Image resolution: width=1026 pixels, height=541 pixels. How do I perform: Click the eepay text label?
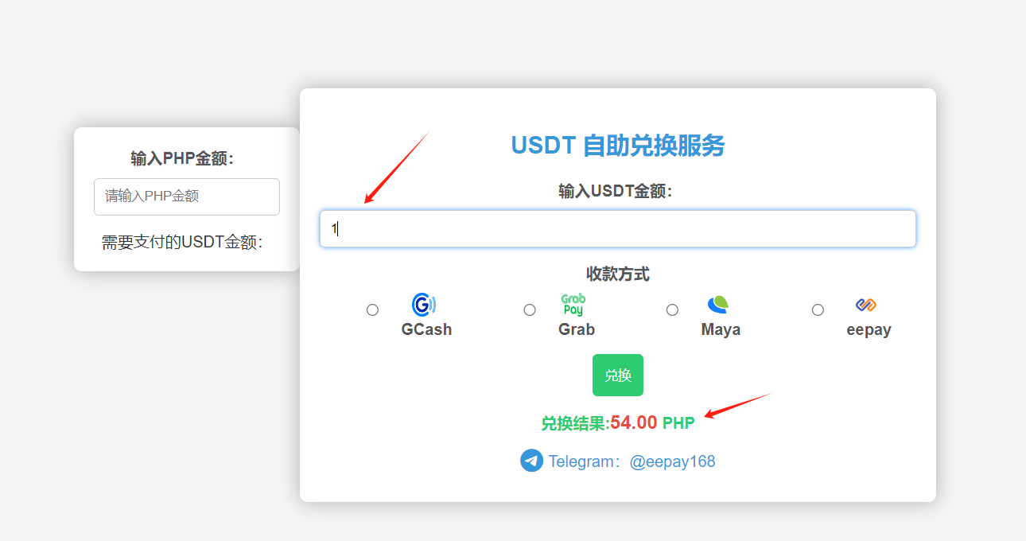pos(869,329)
